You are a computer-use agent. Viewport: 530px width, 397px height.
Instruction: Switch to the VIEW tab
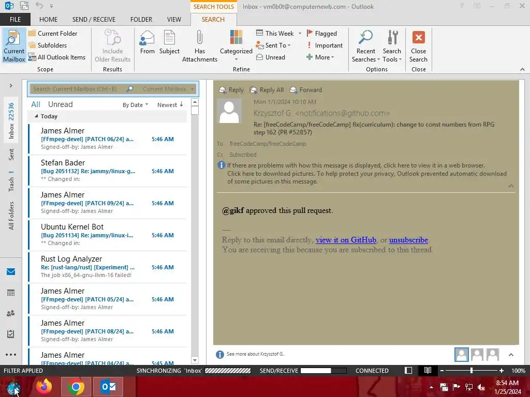pyautogui.click(x=174, y=20)
